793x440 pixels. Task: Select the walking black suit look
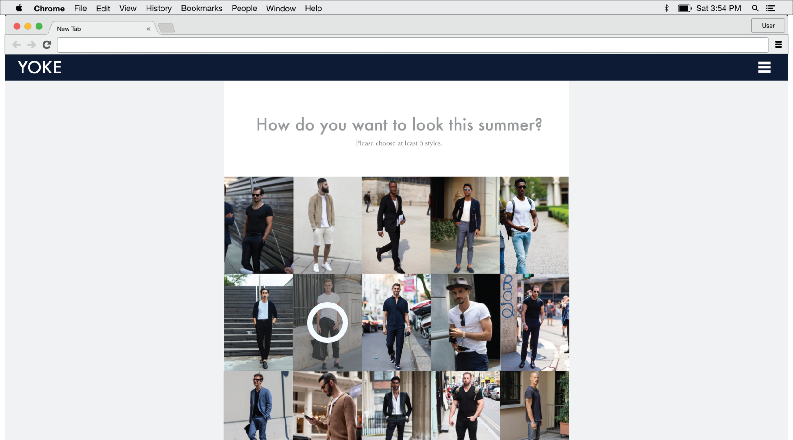[396, 225]
